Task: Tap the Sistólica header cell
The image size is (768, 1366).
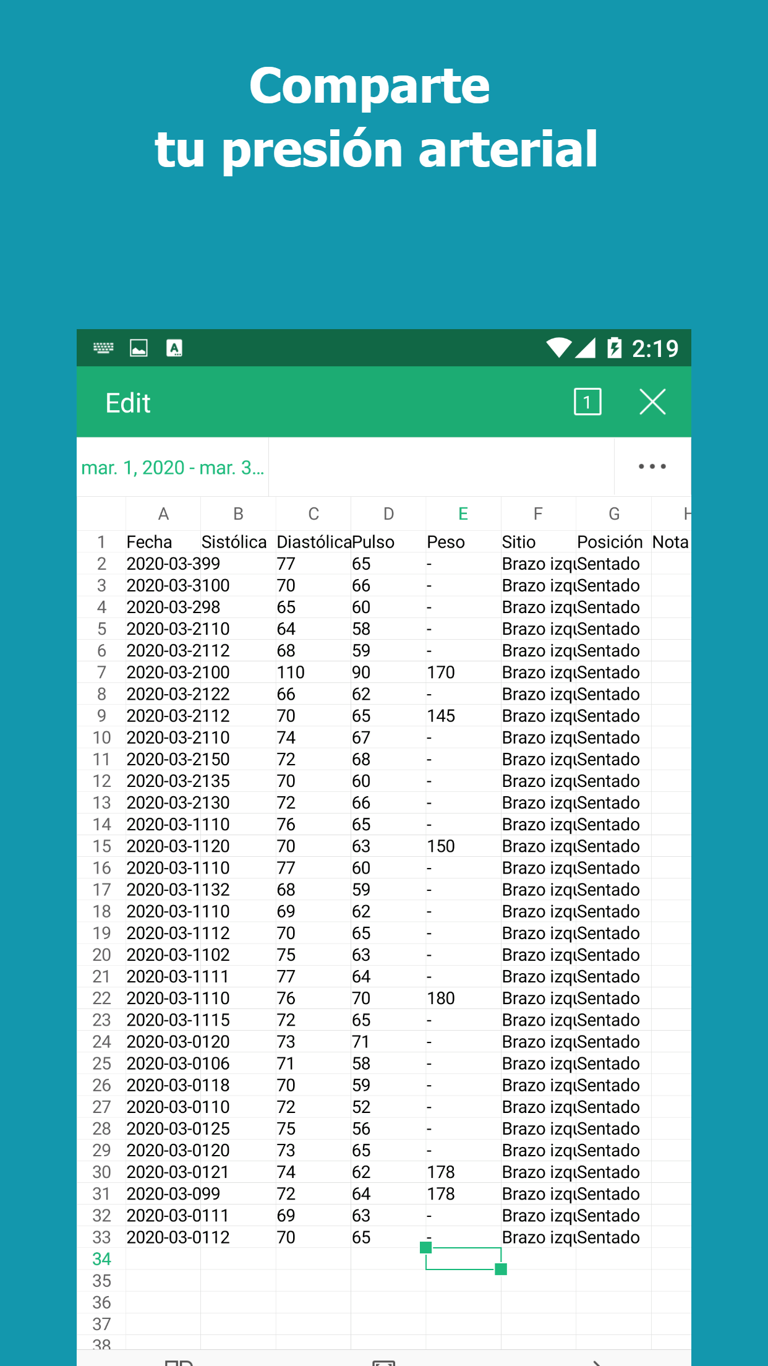Action: 238,542
